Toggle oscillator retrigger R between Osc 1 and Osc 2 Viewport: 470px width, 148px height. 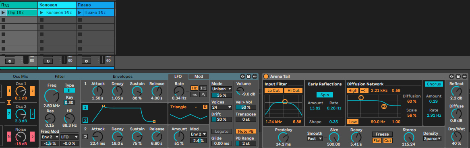tap(9, 102)
